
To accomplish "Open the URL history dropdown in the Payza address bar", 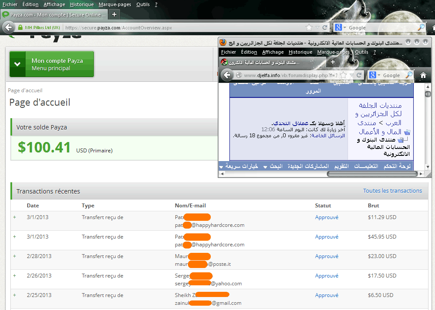I will pos(317,27).
